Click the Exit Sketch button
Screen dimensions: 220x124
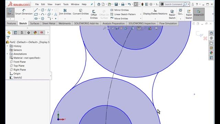pyautogui.click(x=10, y=12)
